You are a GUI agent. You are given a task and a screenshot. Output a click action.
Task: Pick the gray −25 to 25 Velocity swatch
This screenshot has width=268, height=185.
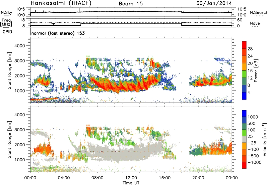click(x=244, y=140)
